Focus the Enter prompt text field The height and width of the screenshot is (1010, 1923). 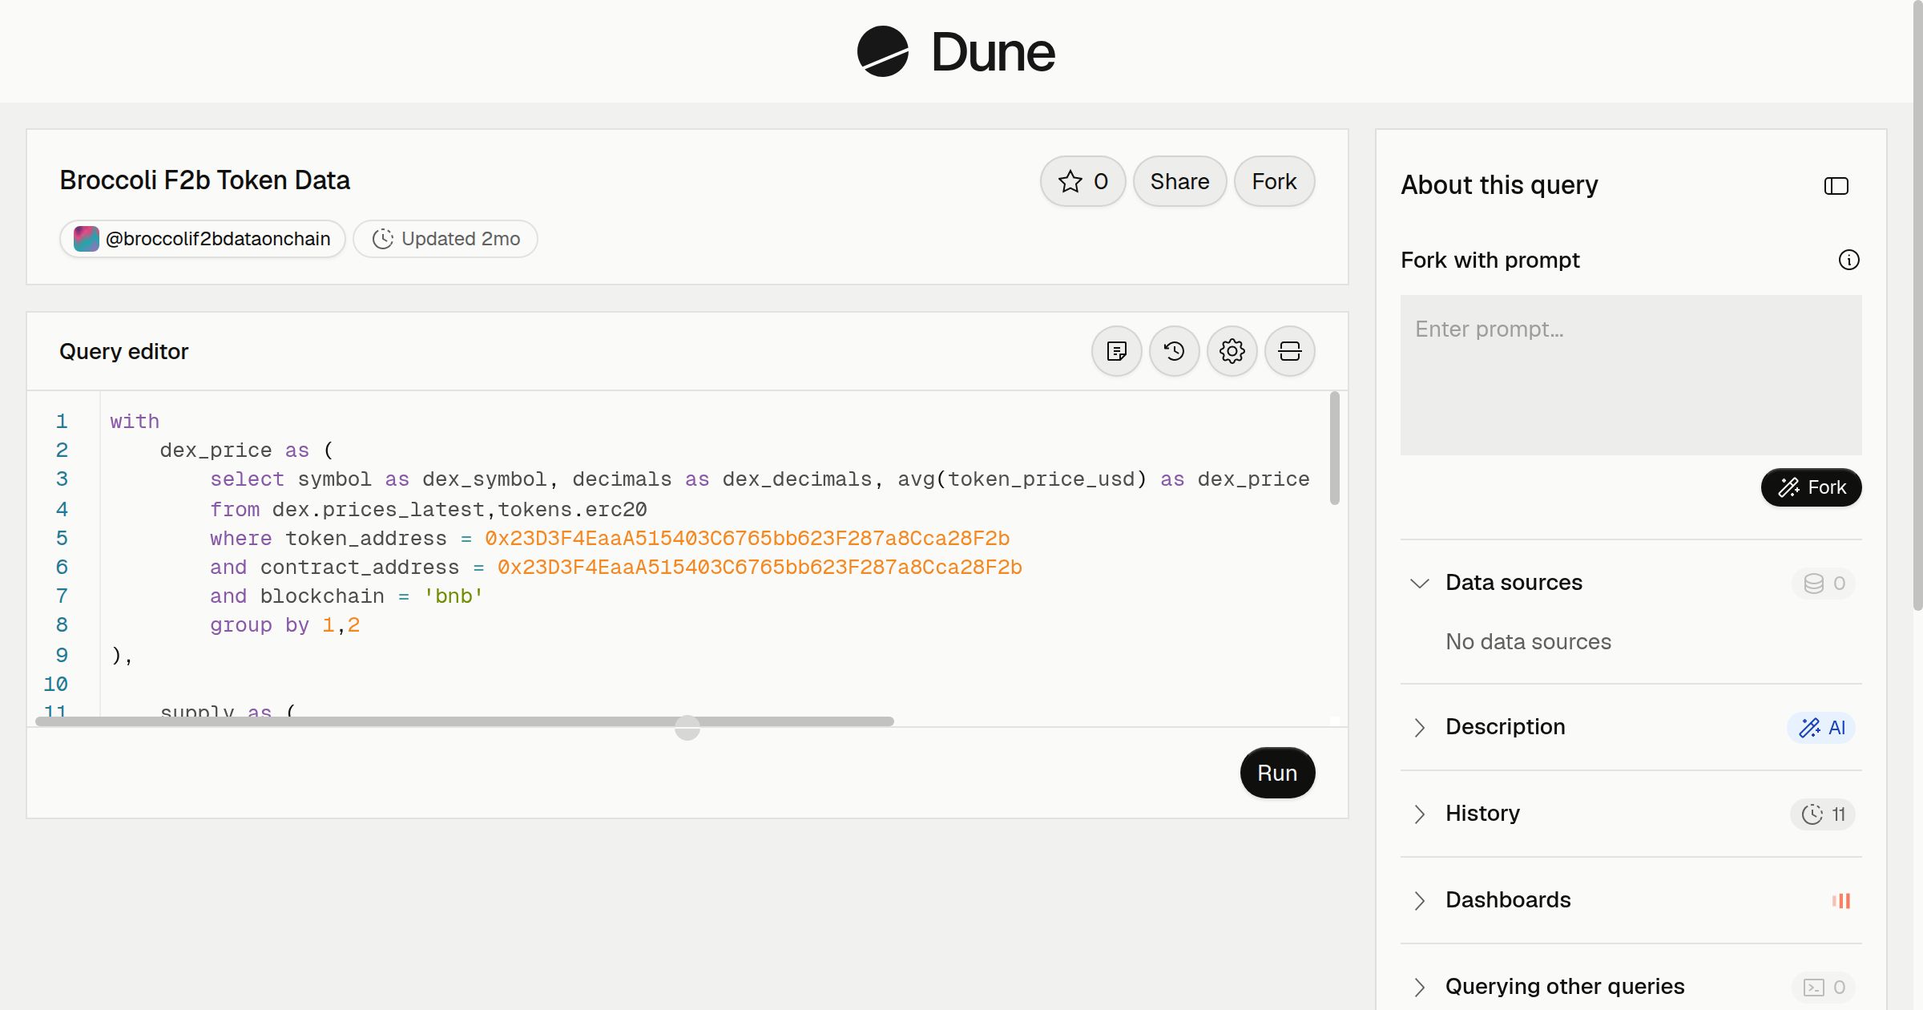[x=1631, y=375]
